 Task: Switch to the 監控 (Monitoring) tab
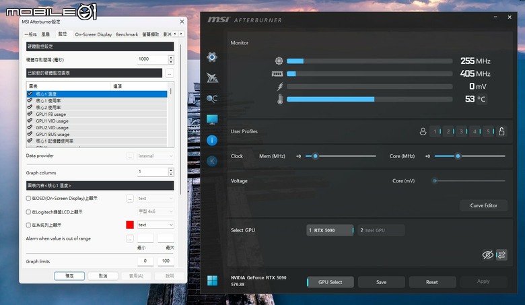click(63, 34)
